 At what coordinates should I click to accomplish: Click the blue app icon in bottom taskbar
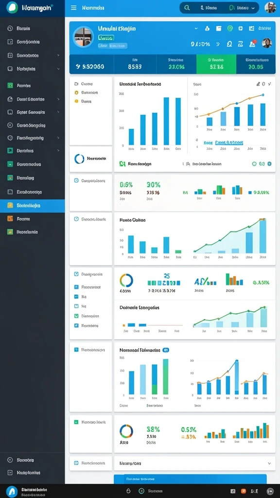(12, 491)
